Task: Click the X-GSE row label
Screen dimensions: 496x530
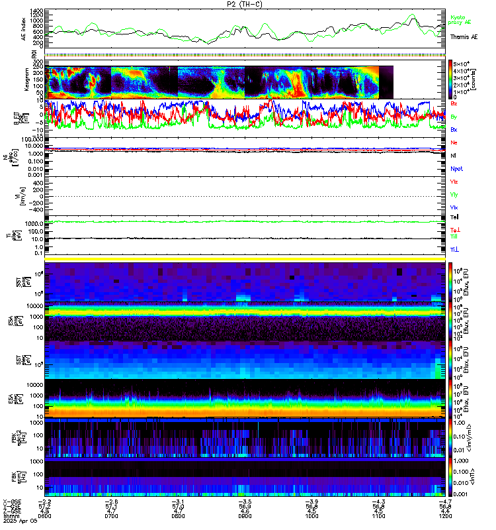Action: tap(12, 502)
